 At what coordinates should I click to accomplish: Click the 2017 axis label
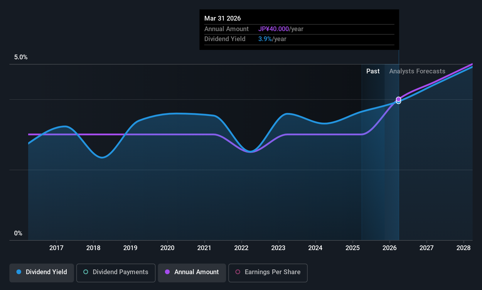pos(56,248)
